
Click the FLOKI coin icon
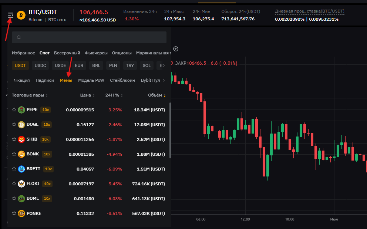click(21, 184)
